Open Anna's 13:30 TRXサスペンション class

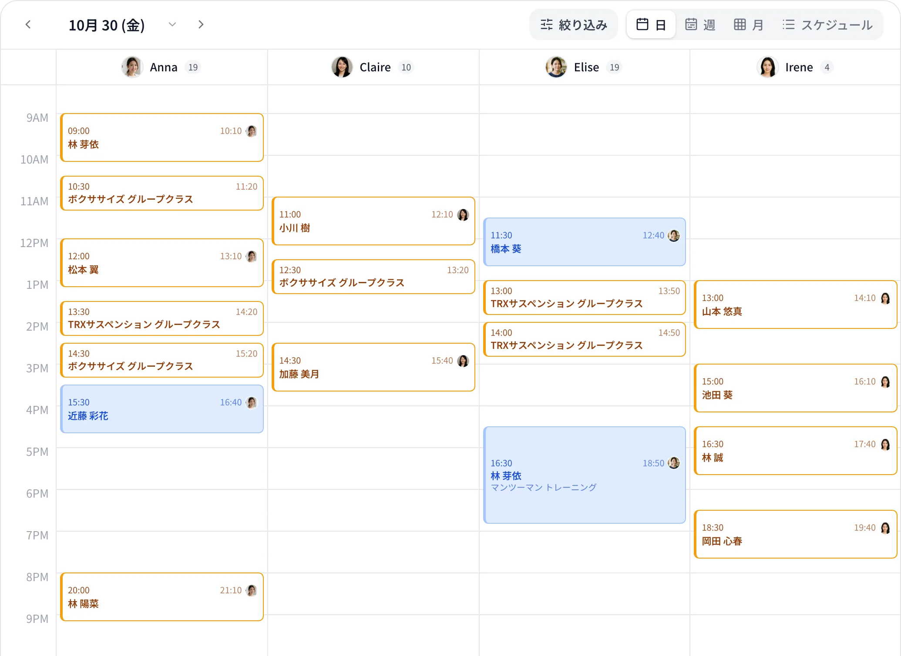click(162, 318)
